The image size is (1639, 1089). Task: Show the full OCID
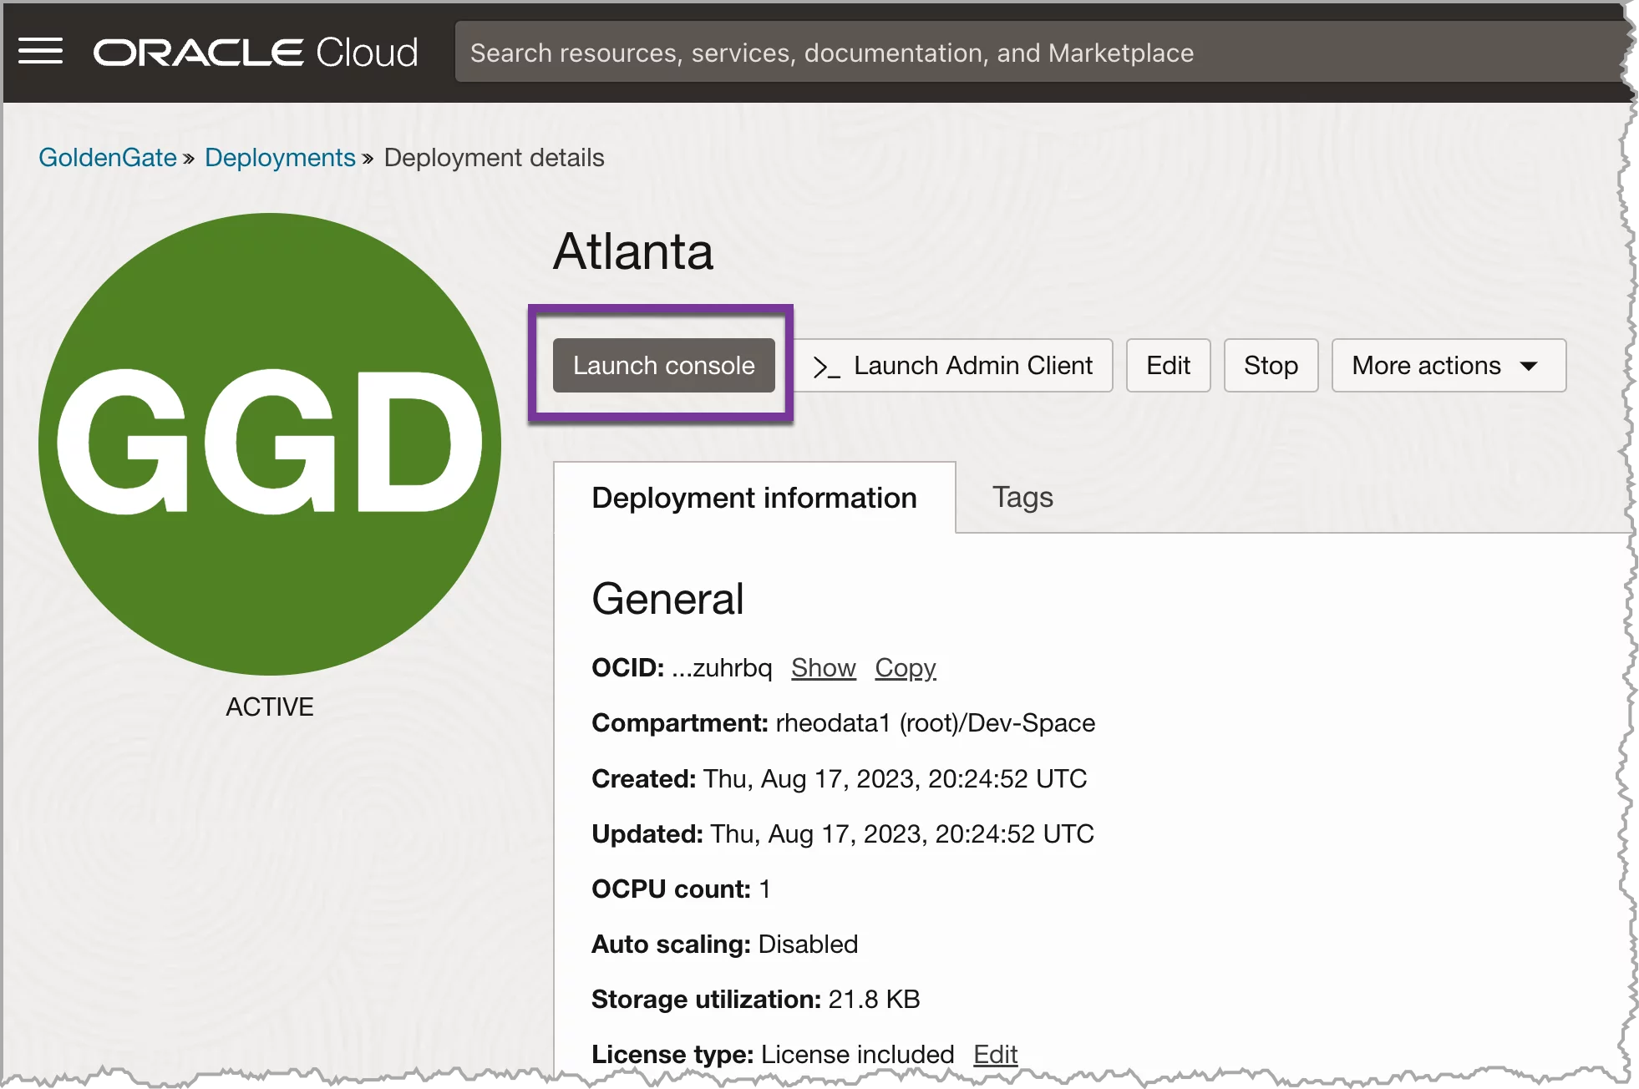click(x=824, y=668)
